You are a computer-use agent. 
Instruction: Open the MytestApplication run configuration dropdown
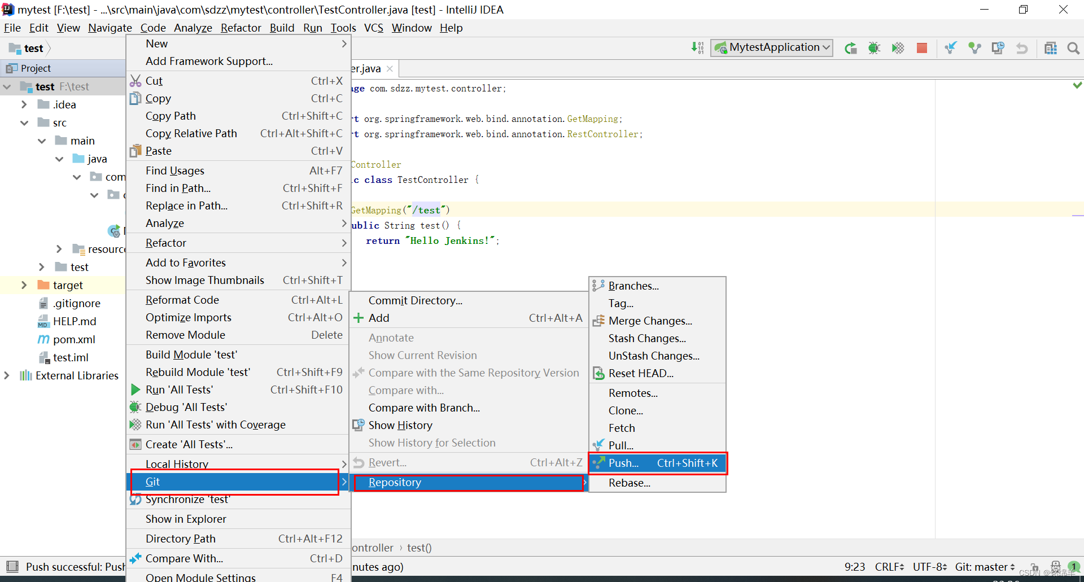point(772,48)
